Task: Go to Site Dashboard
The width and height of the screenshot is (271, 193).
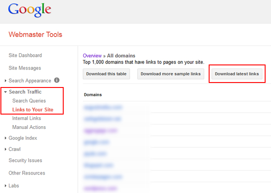Action: pyautogui.click(x=25, y=55)
